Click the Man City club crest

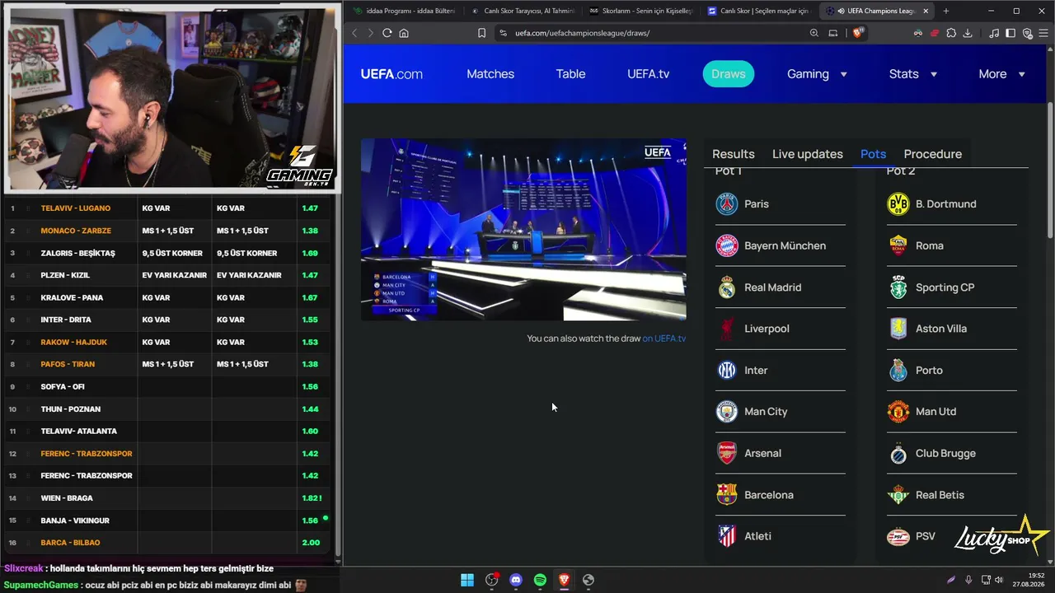[726, 412]
